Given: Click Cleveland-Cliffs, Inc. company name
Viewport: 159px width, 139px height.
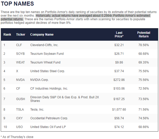Looking at the screenshot, I should [x=44, y=45].
